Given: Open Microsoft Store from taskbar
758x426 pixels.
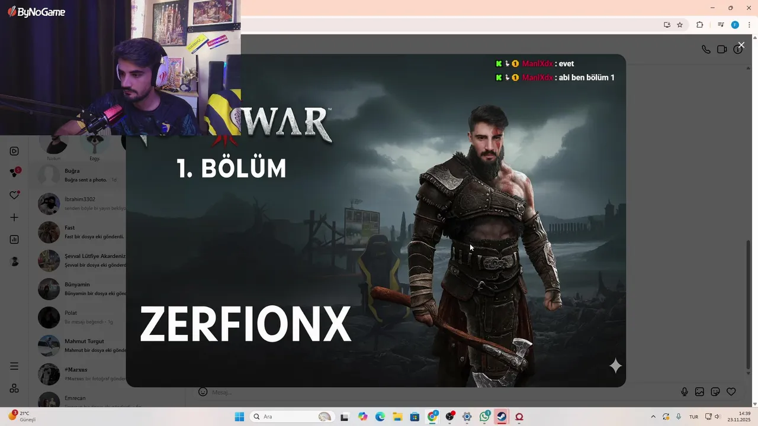Looking at the screenshot, I should click(x=415, y=417).
